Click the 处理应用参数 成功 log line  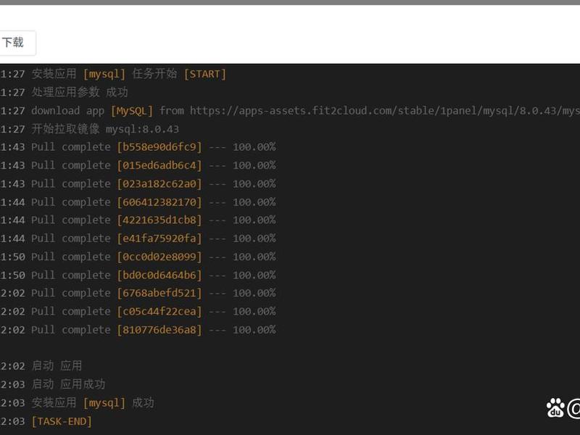[64, 92]
